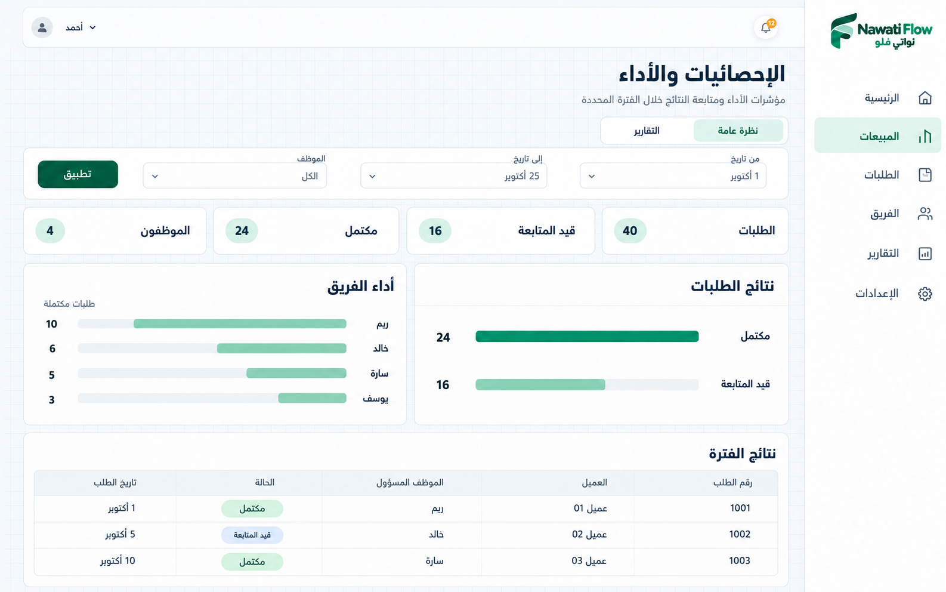Click خالد's bar in أداء الفريق

[212, 349]
